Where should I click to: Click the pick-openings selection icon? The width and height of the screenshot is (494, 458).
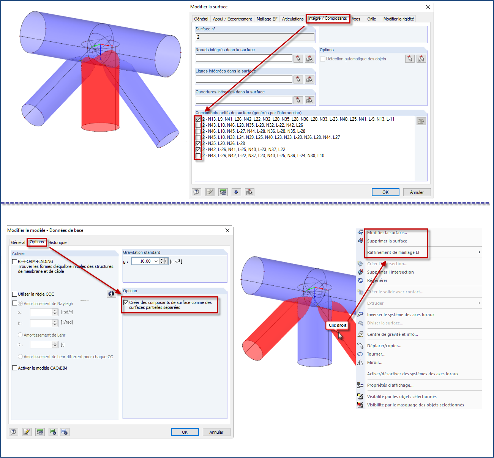[298, 100]
